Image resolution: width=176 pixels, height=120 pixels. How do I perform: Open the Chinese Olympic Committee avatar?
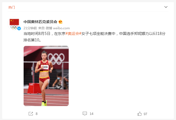pos(14,24)
